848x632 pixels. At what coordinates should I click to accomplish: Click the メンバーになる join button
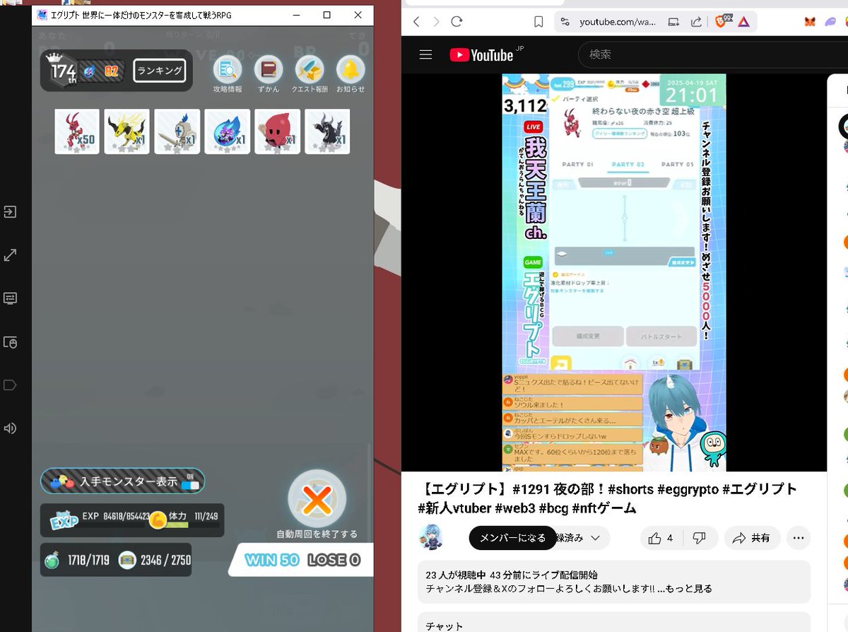pos(513,538)
